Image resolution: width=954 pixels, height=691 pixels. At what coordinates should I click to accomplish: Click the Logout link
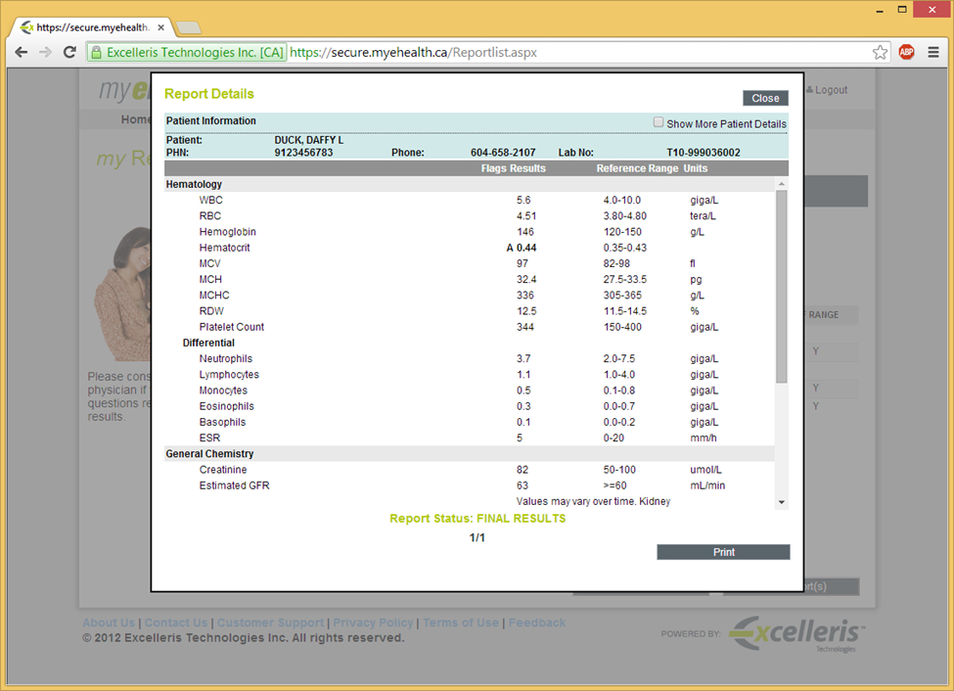tap(830, 90)
